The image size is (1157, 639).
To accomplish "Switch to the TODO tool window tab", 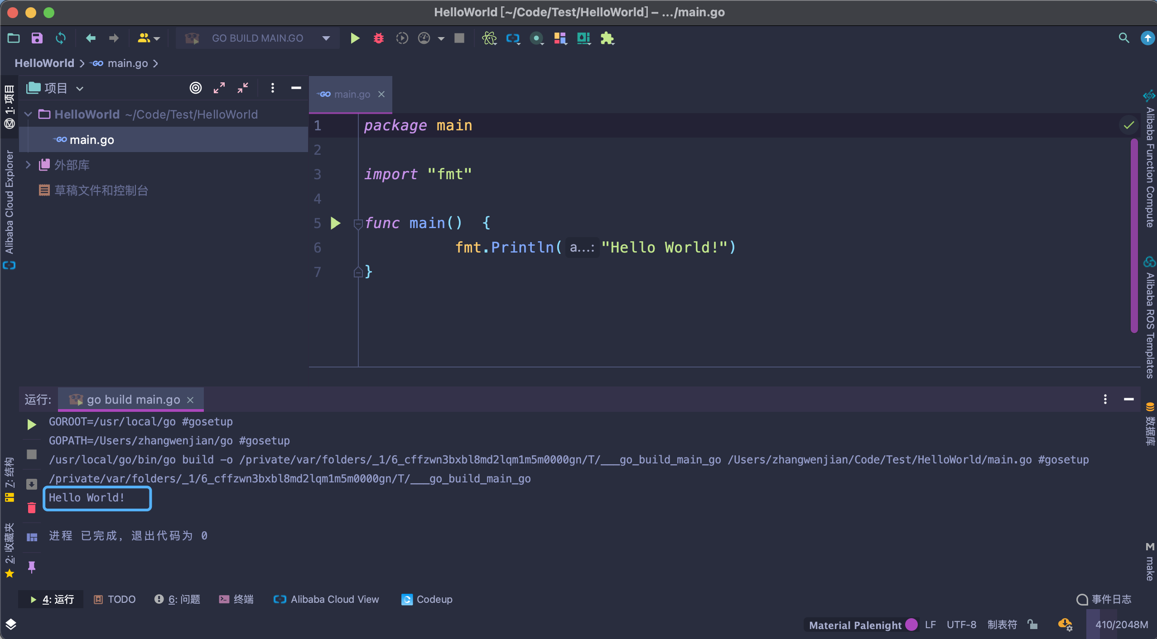I will (115, 599).
